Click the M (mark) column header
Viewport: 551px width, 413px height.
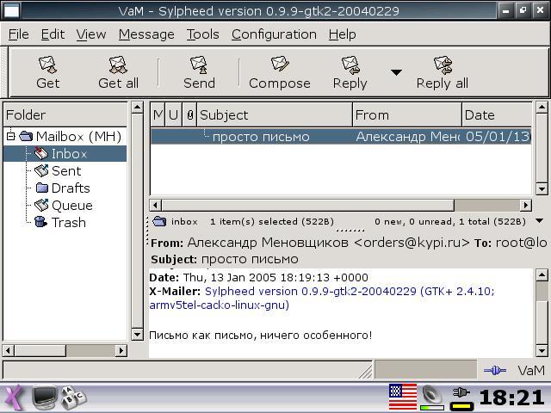(x=158, y=114)
